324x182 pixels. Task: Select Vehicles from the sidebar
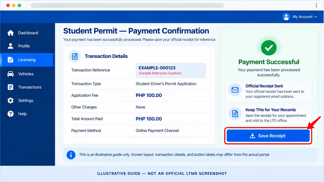click(28, 74)
